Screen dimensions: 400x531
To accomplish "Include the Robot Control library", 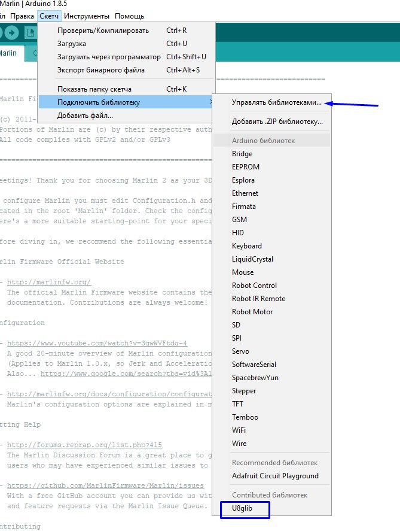I will [272, 286].
